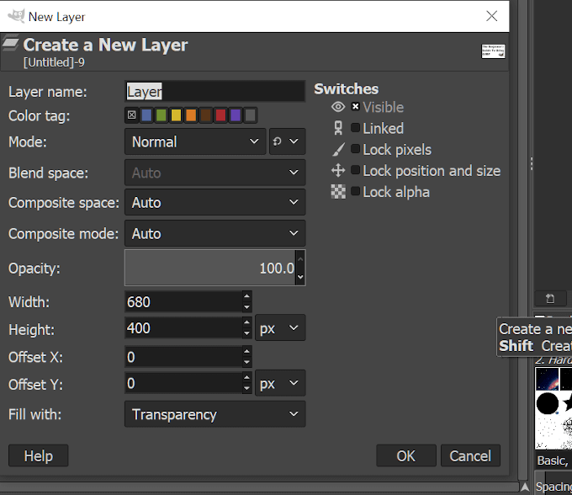Click the Help button
572x495 pixels.
[x=38, y=455]
